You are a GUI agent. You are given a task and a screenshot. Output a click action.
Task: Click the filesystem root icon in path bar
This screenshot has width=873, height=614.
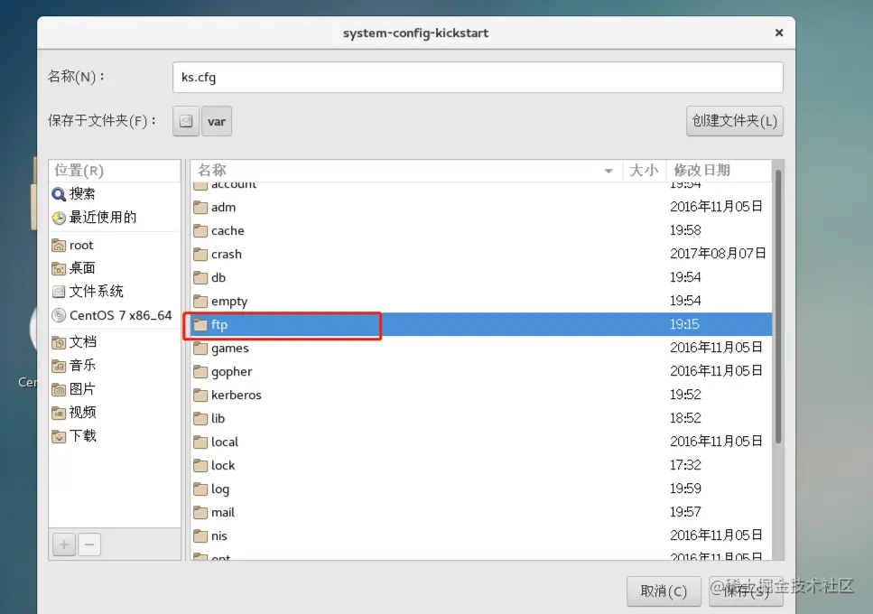[185, 121]
